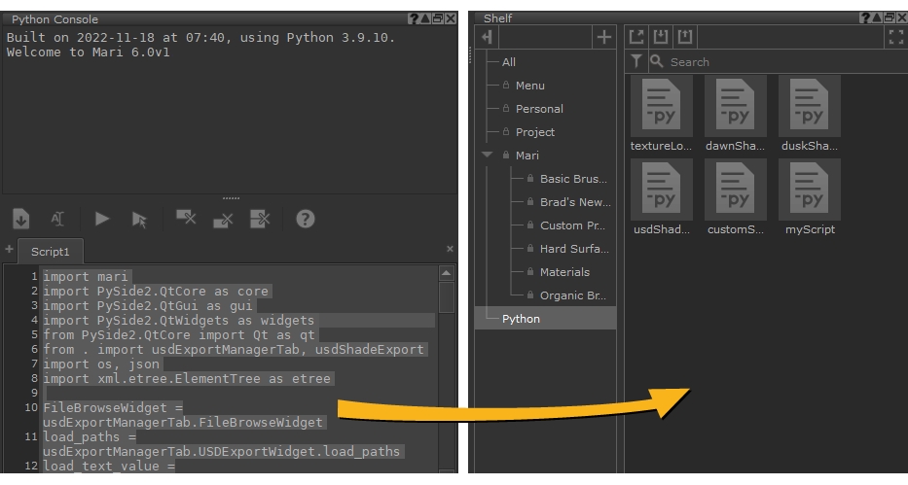
Task: Run the script with the play icon
Action: (101, 220)
